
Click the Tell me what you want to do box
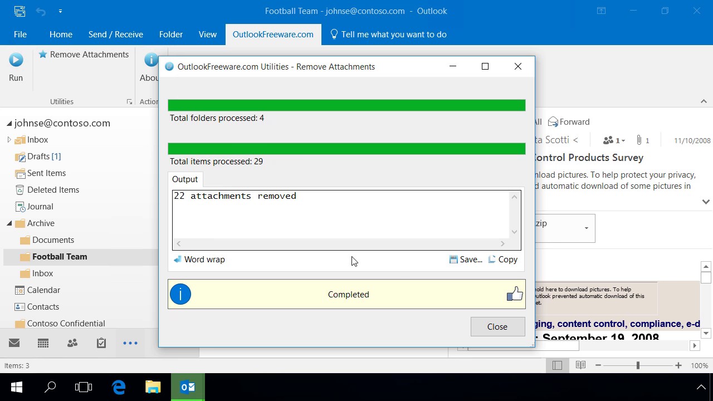[x=388, y=35]
